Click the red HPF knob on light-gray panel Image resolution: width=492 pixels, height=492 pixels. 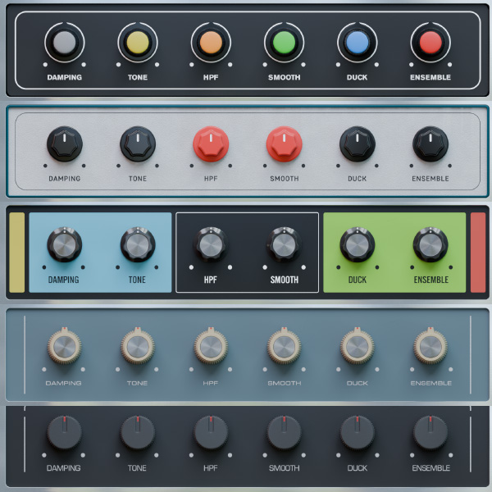(x=211, y=144)
